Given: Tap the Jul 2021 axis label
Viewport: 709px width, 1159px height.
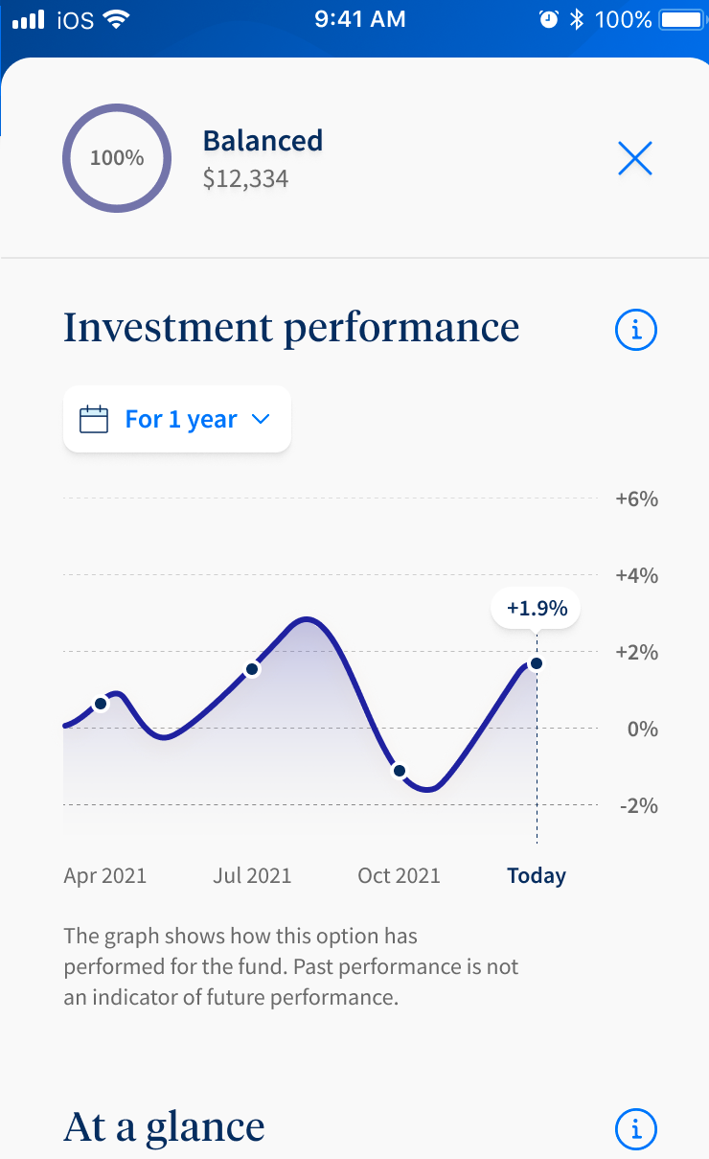Looking at the screenshot, I should (252, 875).
